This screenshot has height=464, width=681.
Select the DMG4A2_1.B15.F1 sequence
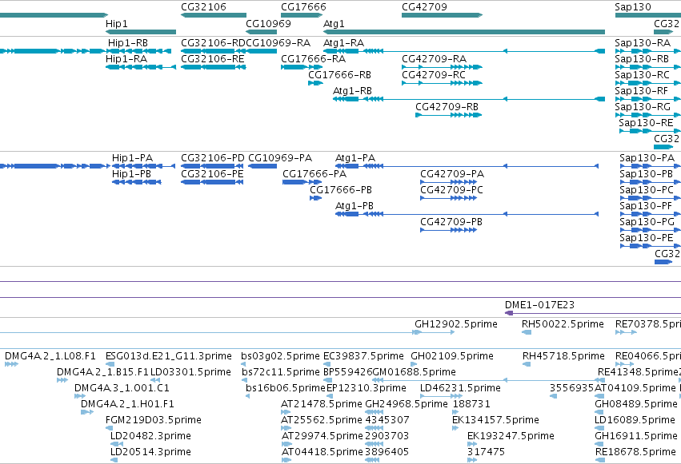coord(62,380)
